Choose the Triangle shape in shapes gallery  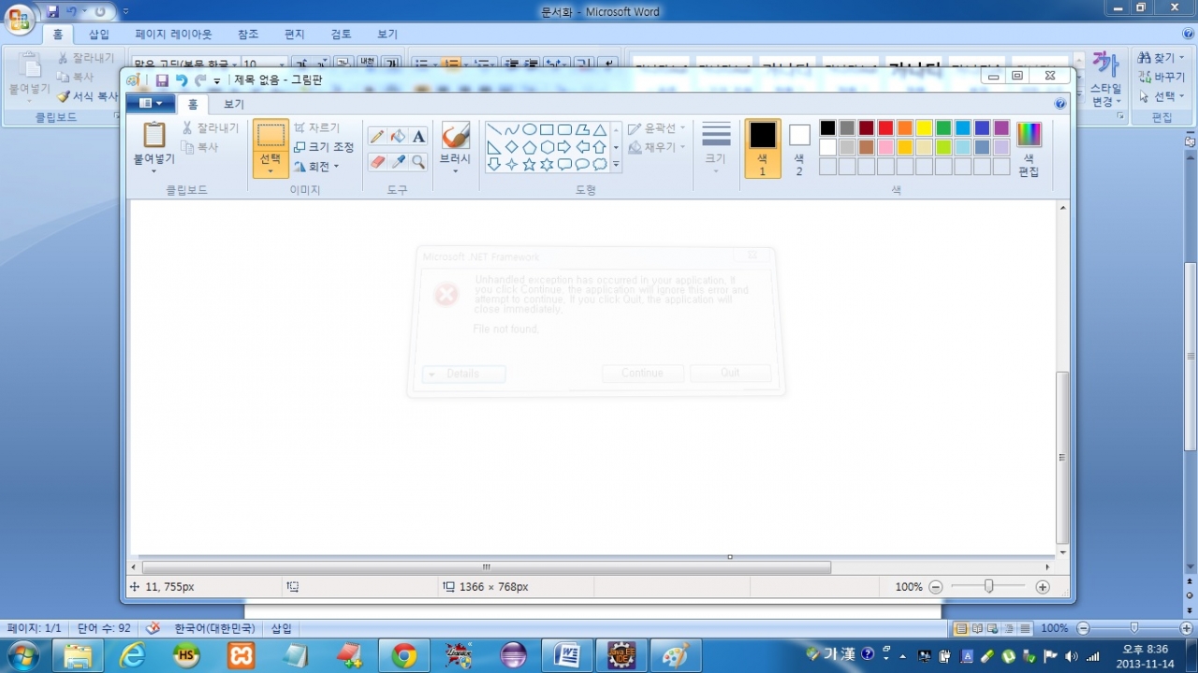600,130
